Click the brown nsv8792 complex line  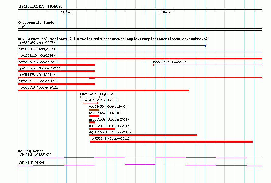coord(90,97)
